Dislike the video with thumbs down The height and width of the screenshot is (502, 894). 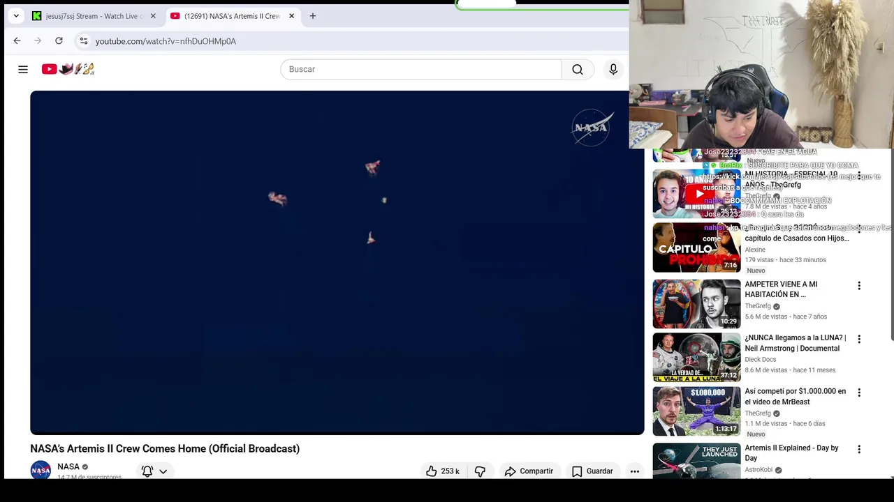coord(480,471)
